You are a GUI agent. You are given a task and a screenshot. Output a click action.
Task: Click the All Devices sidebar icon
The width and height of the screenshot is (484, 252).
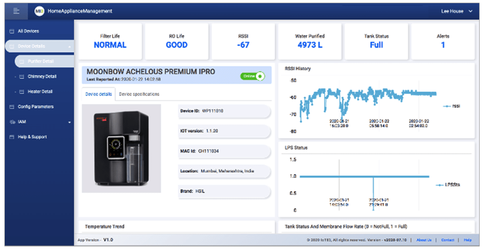click(x=12, y=31)
